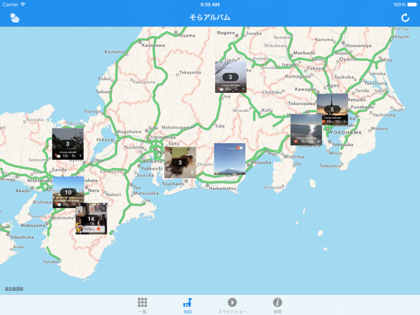Tap the 9:59 AM clock in status bar

tap(210, 5)
